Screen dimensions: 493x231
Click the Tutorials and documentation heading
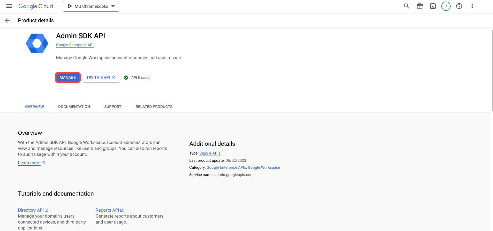(x=56, y=194)
